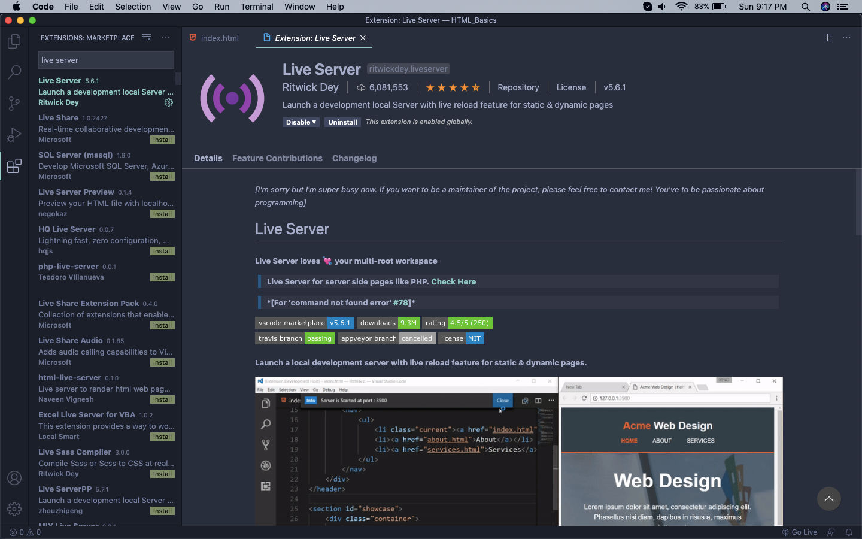Split the editor to the right

827,37
